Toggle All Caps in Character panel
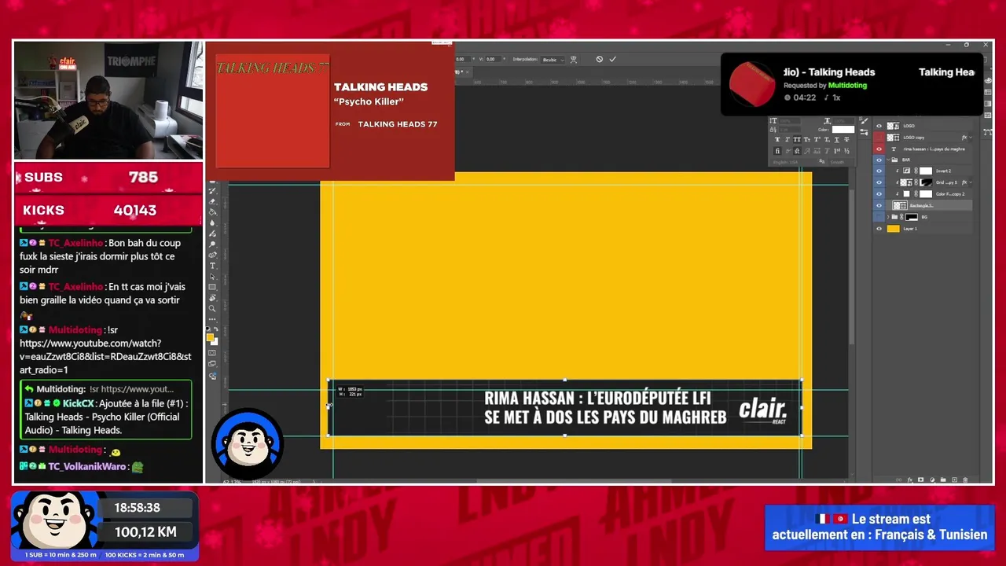The image size is (1006, 566). tap(797, 139)
